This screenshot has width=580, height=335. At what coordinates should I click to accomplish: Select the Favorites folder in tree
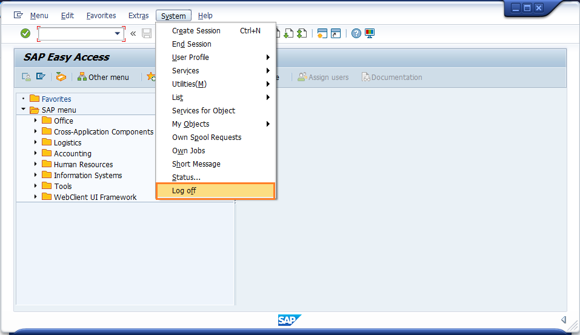click(56, 99)
